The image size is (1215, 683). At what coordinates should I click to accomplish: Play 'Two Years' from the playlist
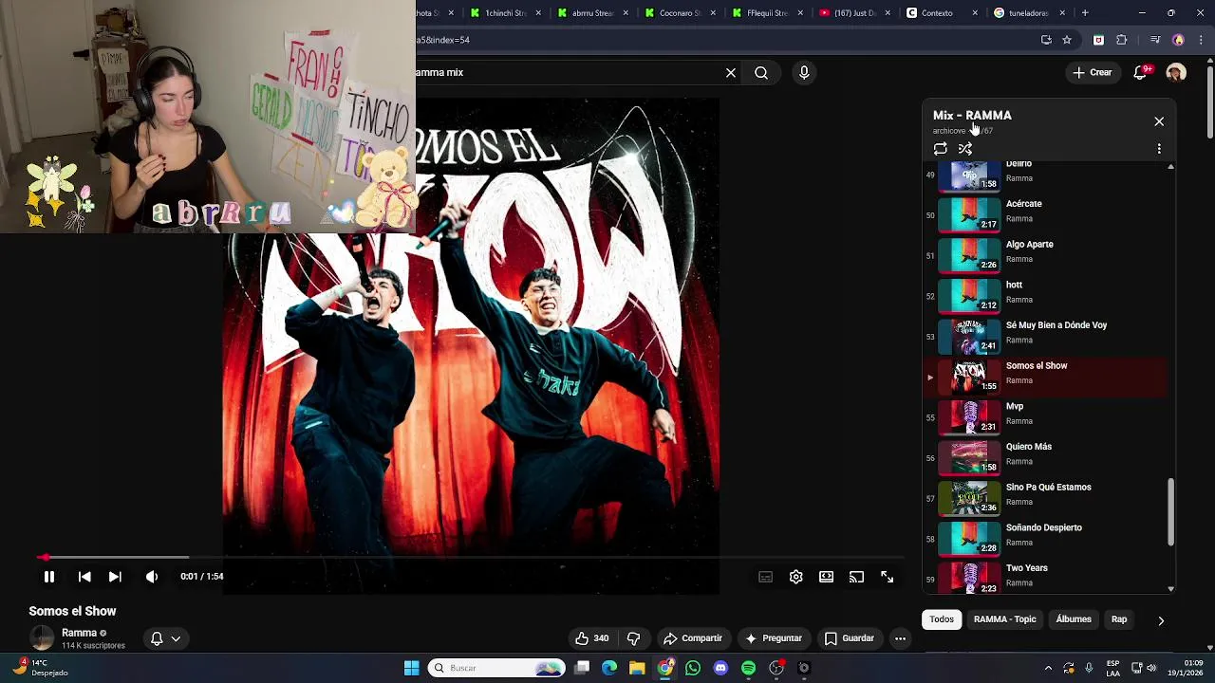pos(1044,577)
